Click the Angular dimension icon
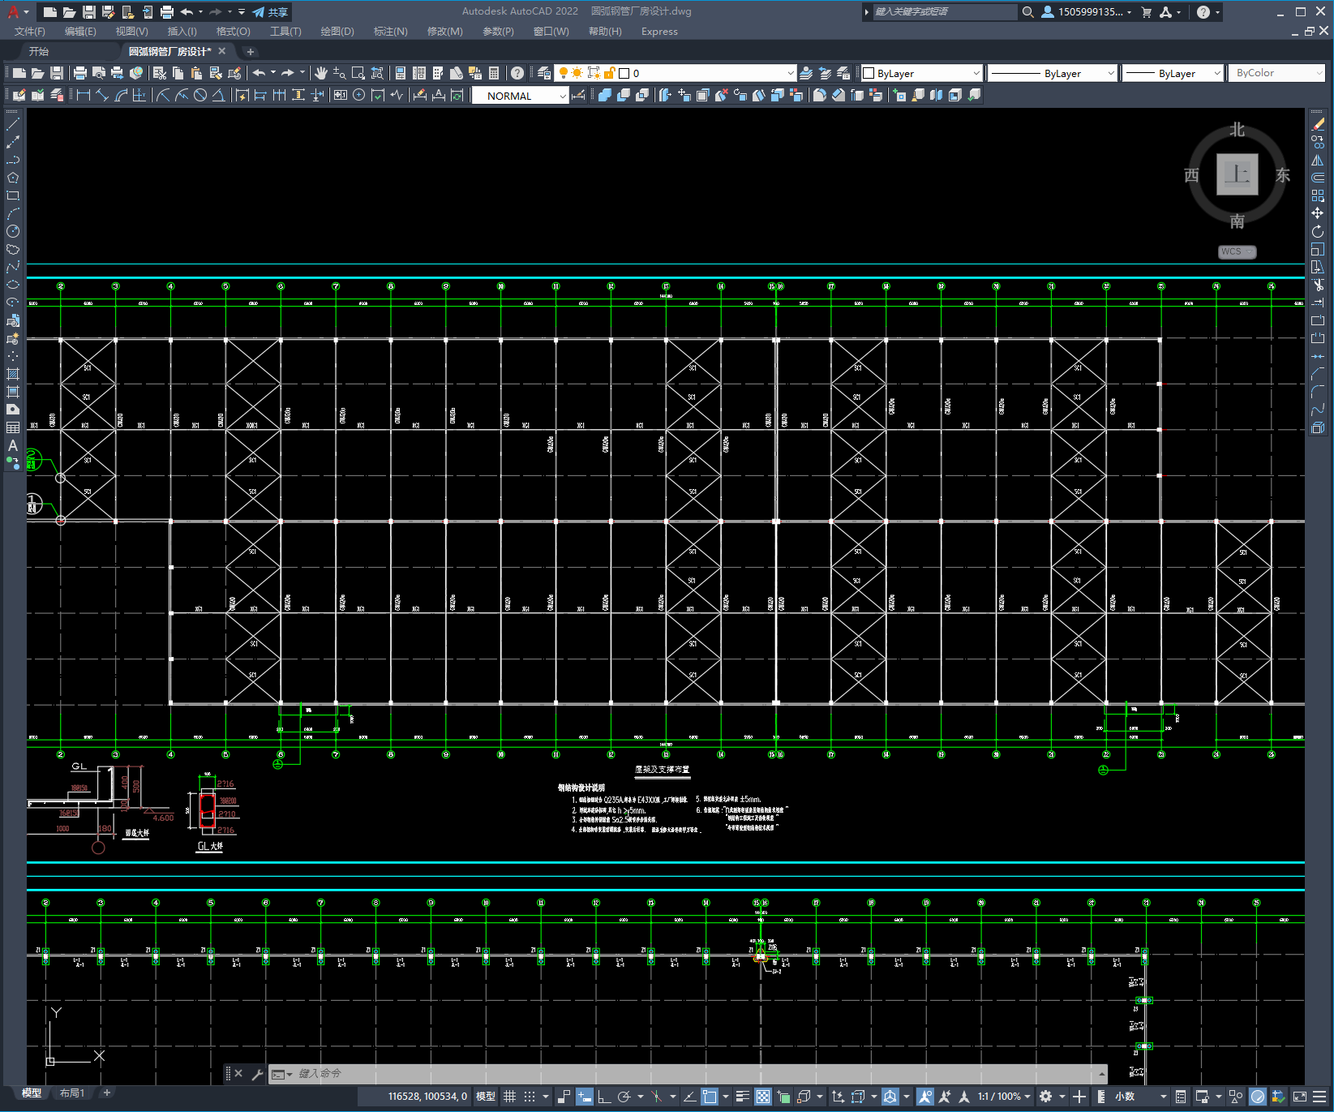The height and width of the screenshot is (1112, 1334). pyautogui.click(x=218, y=95)
